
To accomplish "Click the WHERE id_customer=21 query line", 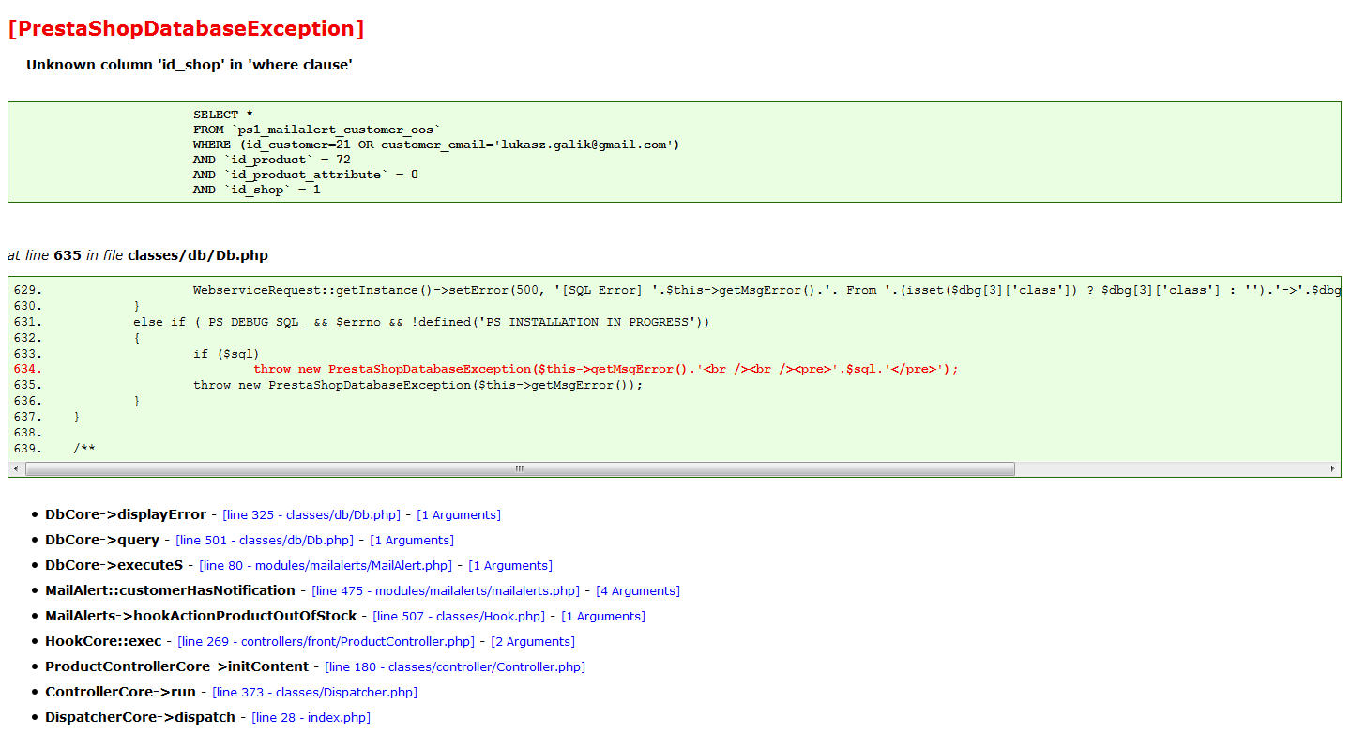I will (x=436, y=145).
